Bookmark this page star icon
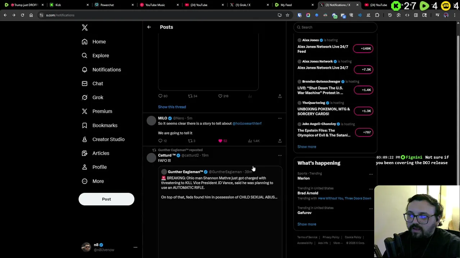Image resolution: width=460 pixels, height=258 pixels. point(287,15)
